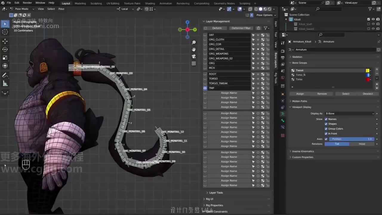Uncheck the Group Colors checkbox
This screenshot has width=382, height=215.
tap(326, 129)
